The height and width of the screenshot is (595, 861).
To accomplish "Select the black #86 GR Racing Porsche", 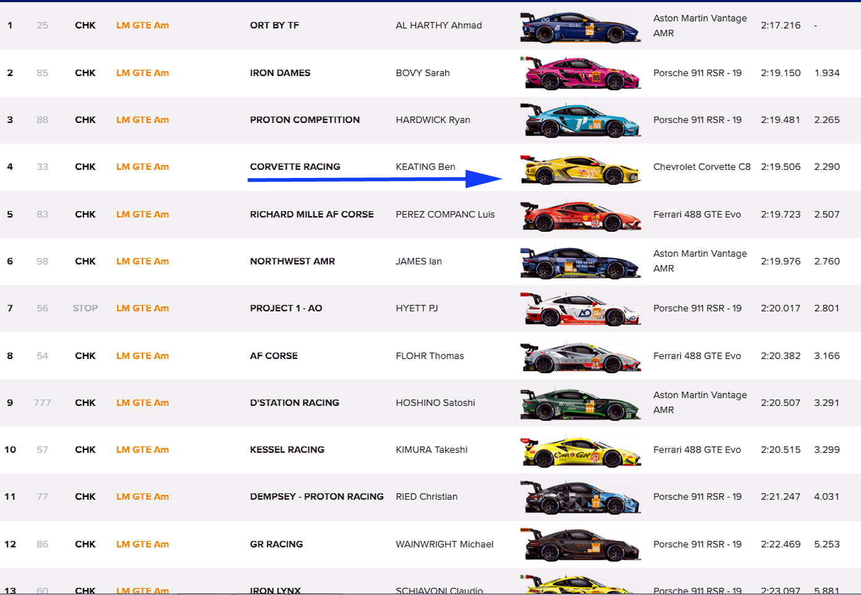I will [580, 545].
